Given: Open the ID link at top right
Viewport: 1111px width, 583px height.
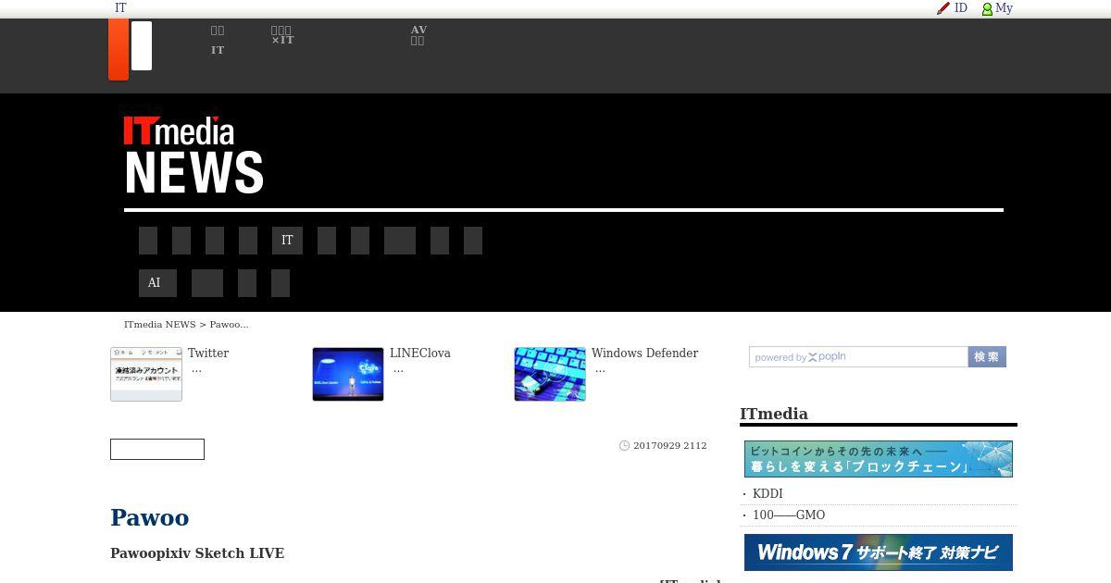Looking at the screenshot, I should coord(961,7).
